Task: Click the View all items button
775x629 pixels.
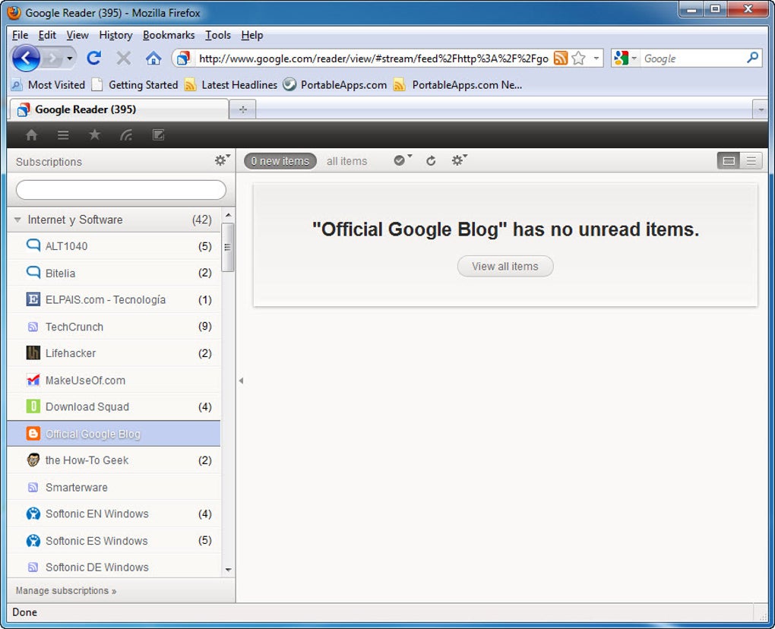Action: 505,267
